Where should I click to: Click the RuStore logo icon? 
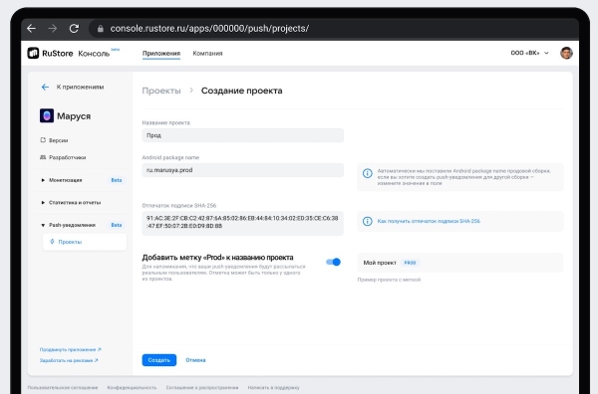(33, 53)
